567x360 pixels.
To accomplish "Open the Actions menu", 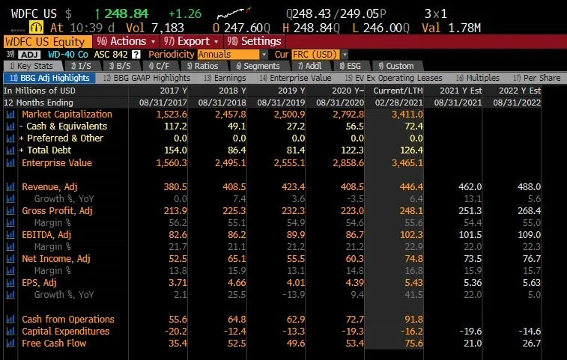I will pos(126,42).
